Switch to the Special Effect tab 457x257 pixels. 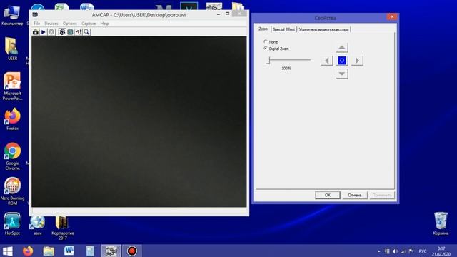(283, 29)
